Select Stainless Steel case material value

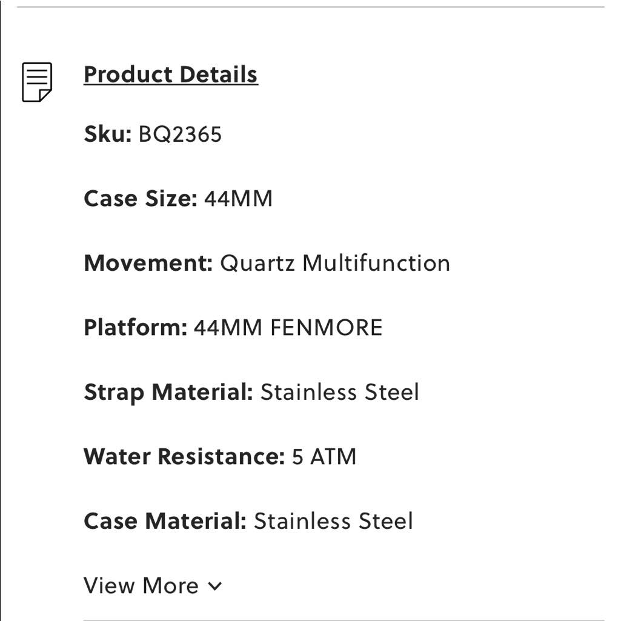click(333, 521)
